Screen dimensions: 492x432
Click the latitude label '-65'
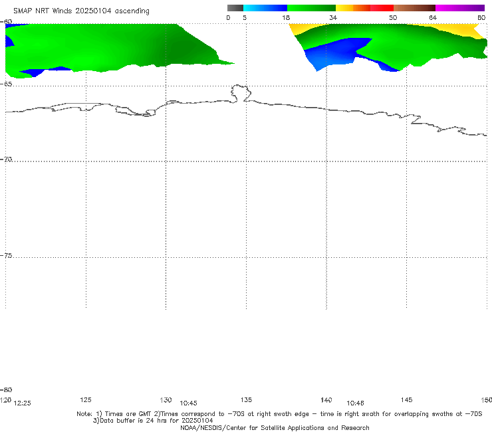(6, 84)
